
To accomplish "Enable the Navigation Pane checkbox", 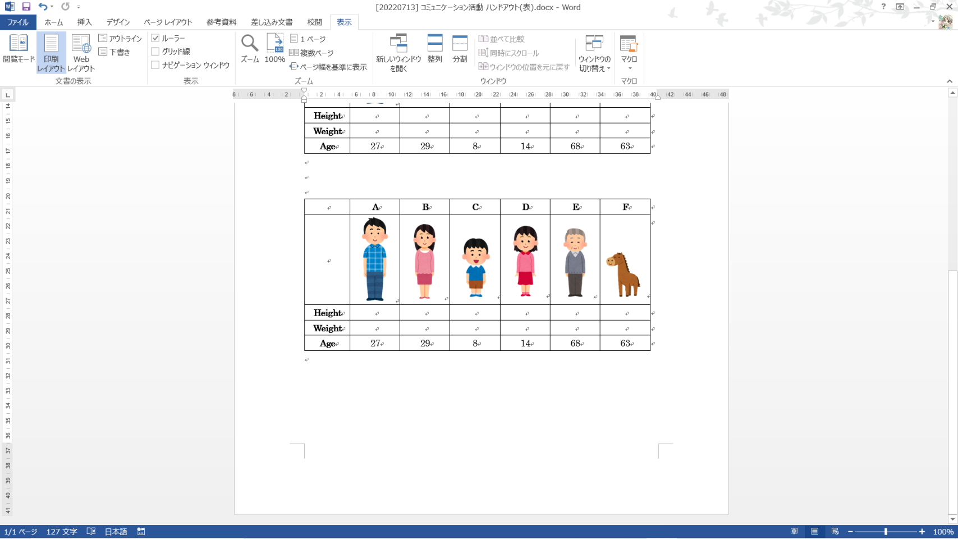I will point(155,65).
